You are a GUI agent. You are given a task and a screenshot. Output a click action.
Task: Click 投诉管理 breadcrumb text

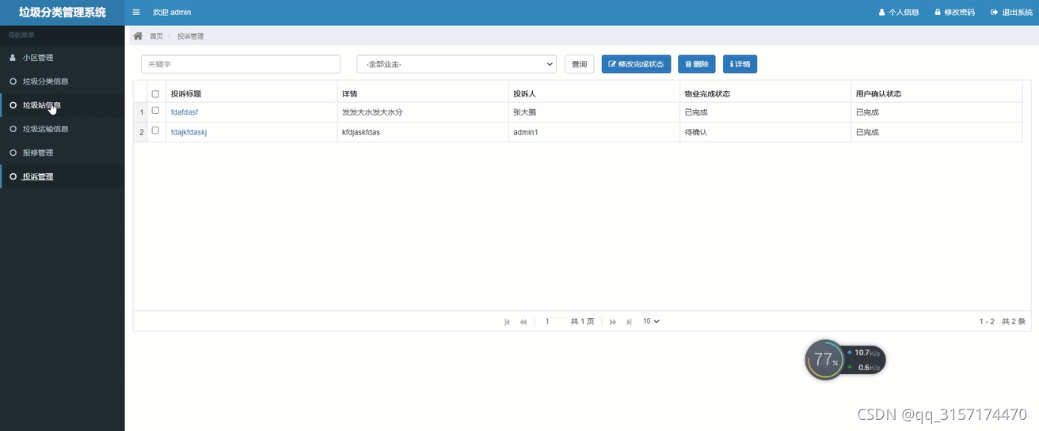(x=191, y=36)
